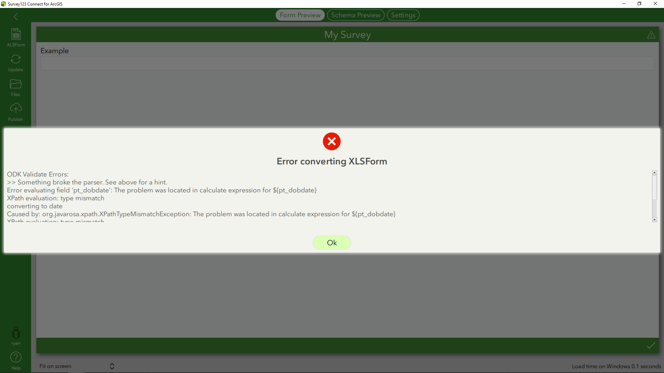Click the 'XPath evaluation: type mismatch' line

point(56,198)
